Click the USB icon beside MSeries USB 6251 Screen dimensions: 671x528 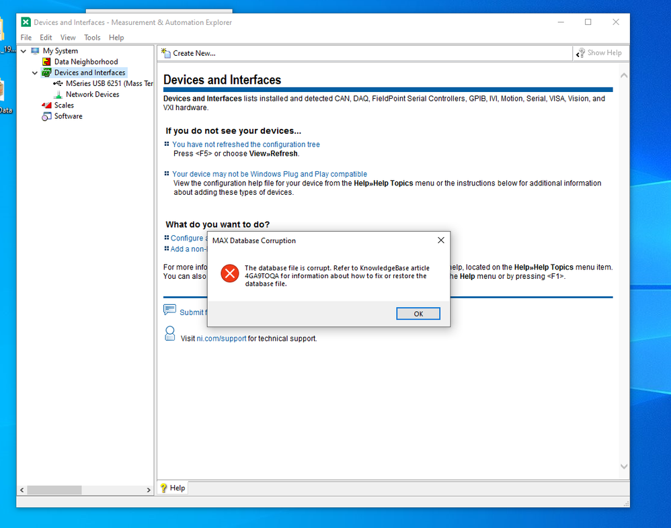[58, 83]
